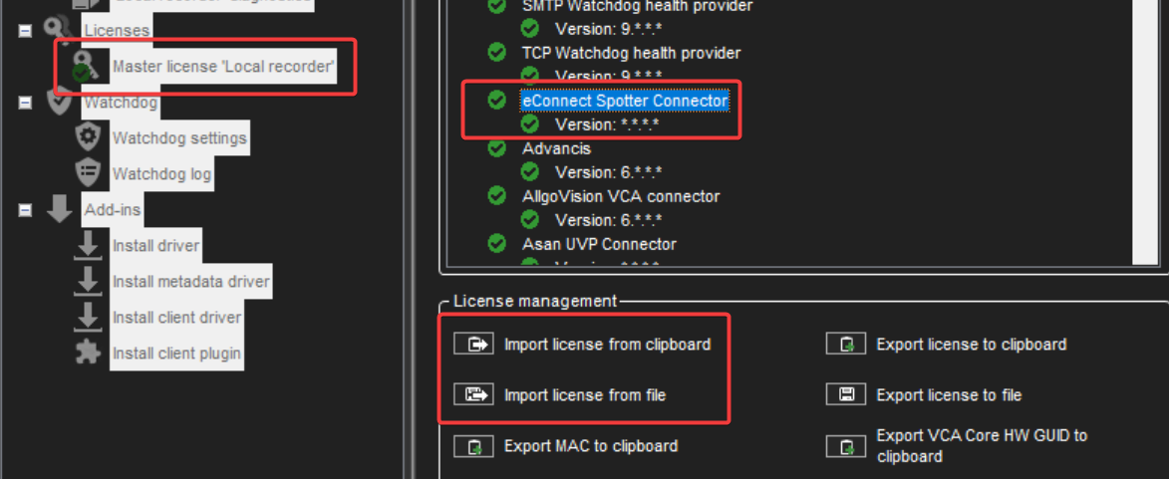Collapse the Watchdog tree node
Screen dimensions: 1169x479
25,102
